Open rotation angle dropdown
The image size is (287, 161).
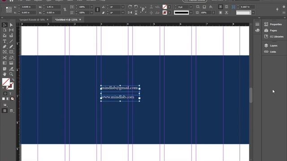[x=123, y=7]
